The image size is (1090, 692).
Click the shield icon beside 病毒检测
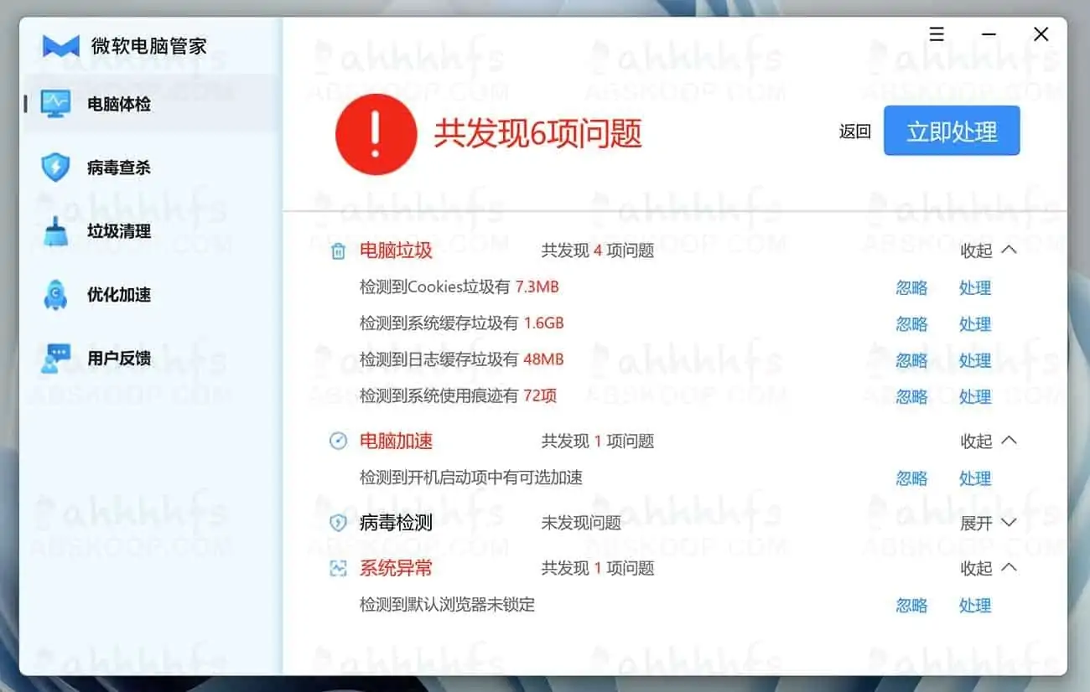tap(339, 522)
